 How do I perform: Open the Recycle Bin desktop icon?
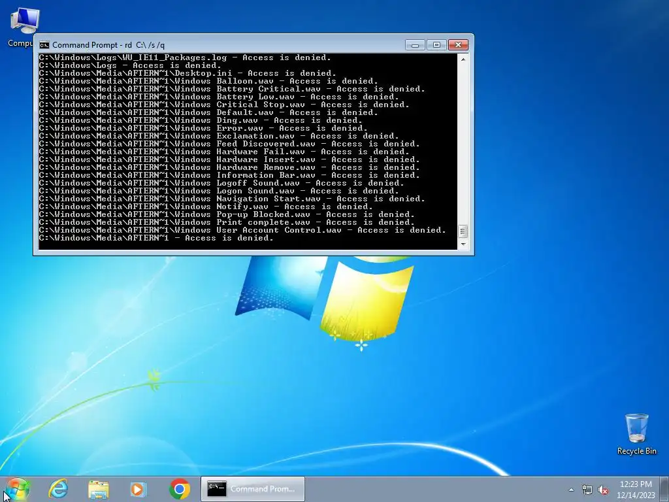pos(636,434)
